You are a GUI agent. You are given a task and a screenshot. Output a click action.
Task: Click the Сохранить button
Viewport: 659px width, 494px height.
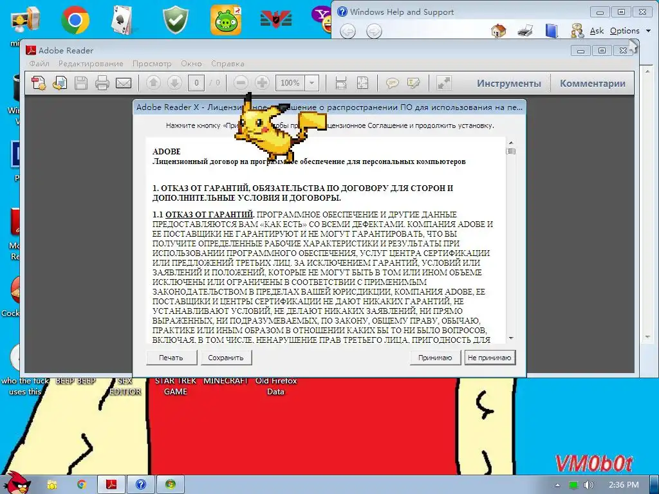point(226,358)
